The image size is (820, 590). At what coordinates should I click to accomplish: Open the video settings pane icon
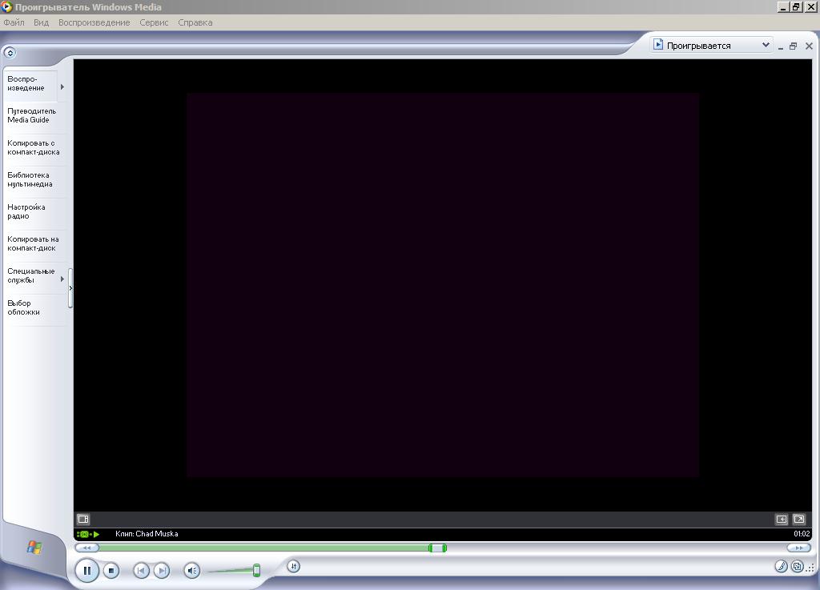pyautogui.click(x=83, y=519)
